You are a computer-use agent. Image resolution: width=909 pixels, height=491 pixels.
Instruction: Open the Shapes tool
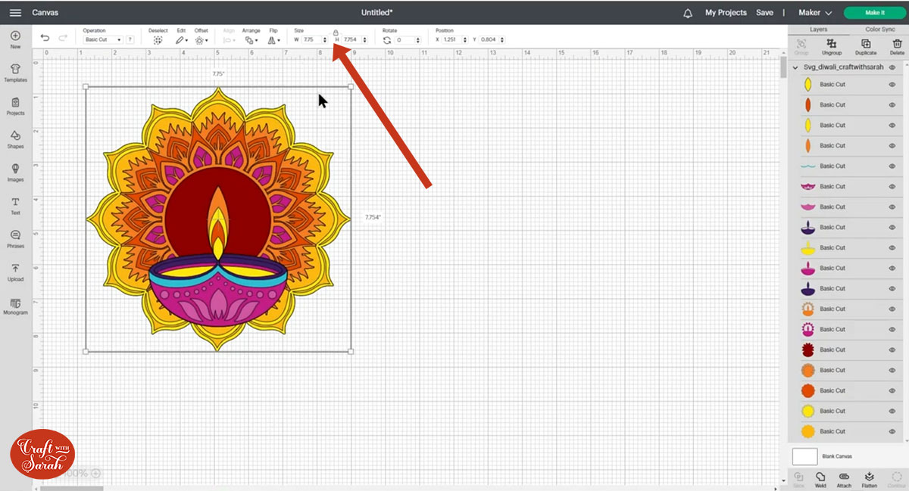pos(15,139)
